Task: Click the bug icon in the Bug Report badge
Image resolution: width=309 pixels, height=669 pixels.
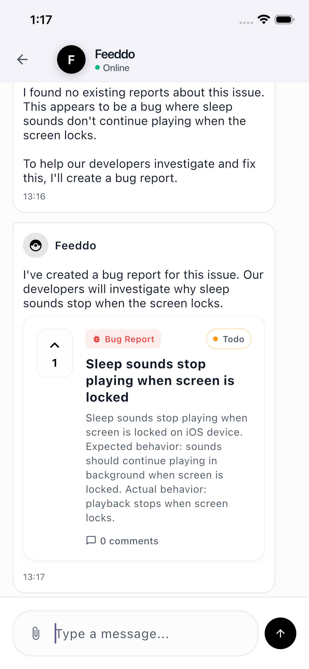Action: tap(97, 339)
